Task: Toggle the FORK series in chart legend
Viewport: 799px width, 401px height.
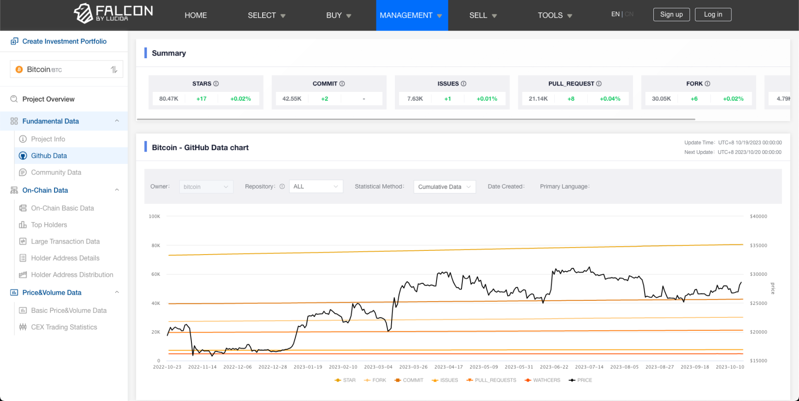Action: coord(375,380)
